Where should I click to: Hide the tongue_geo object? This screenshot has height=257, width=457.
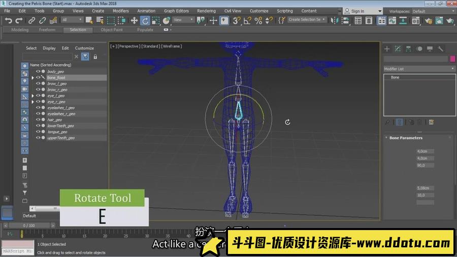(x=38, y=132)
